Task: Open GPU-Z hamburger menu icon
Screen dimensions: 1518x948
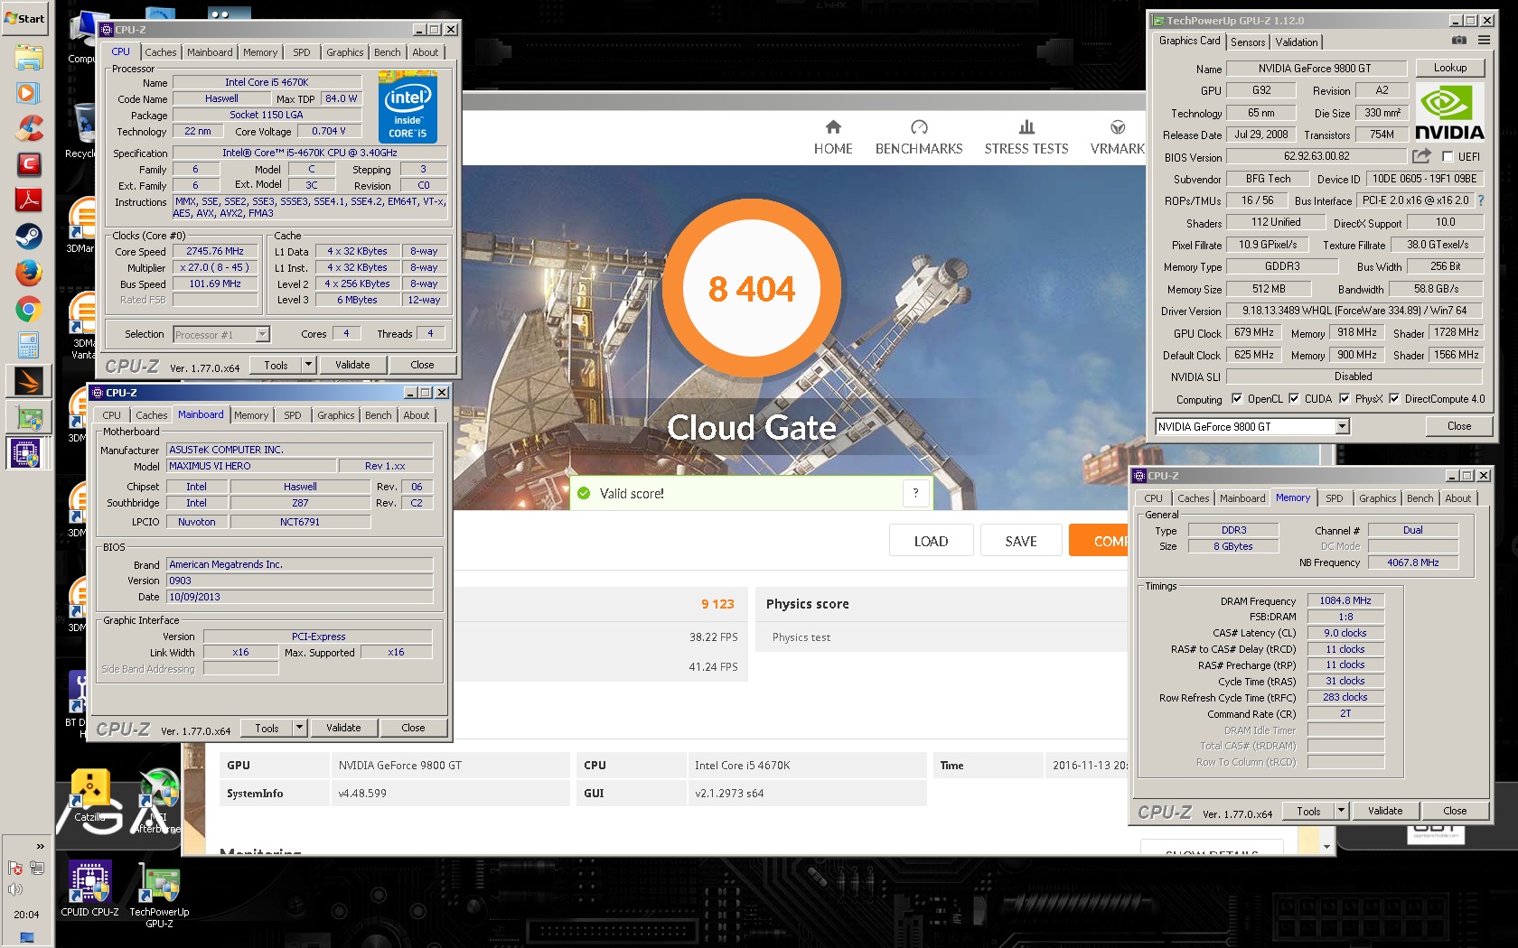Action: tap(1484, 40)
